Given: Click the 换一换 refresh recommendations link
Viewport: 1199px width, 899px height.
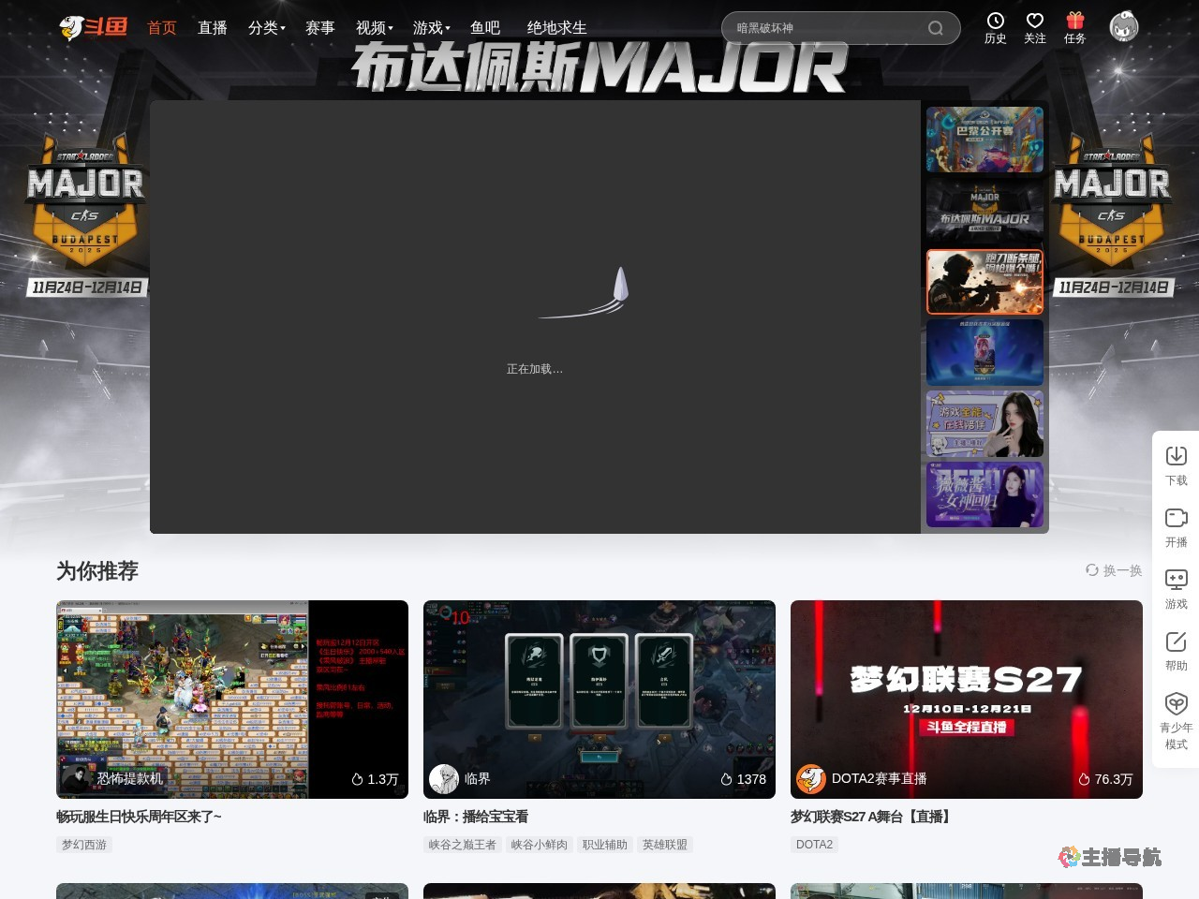Looking at the screenshot, I should [1115, 570].
